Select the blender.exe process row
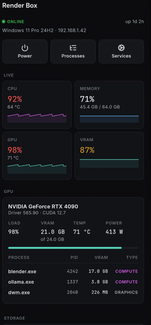Viewport: 151px width, 325px height. (73, 271)
